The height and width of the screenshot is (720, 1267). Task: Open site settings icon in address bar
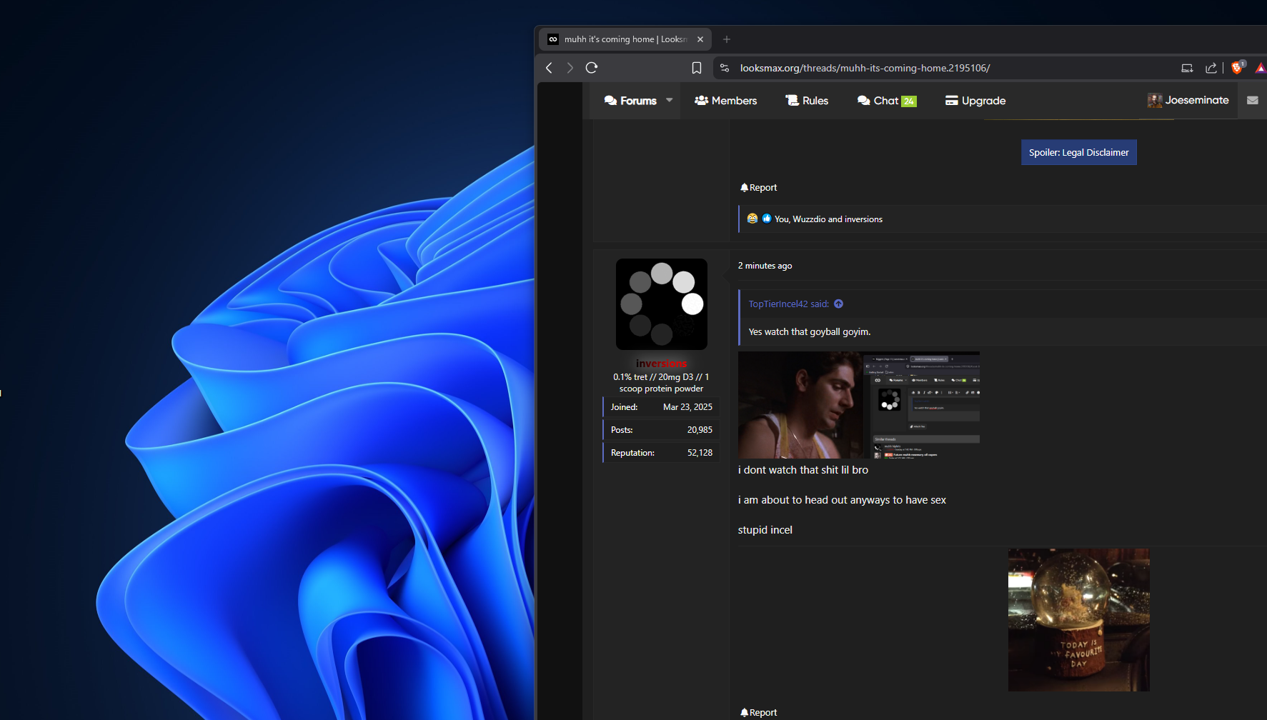725,68
